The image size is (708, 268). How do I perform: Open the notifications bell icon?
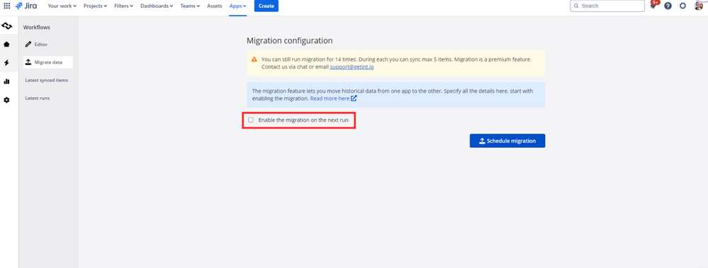653,6
